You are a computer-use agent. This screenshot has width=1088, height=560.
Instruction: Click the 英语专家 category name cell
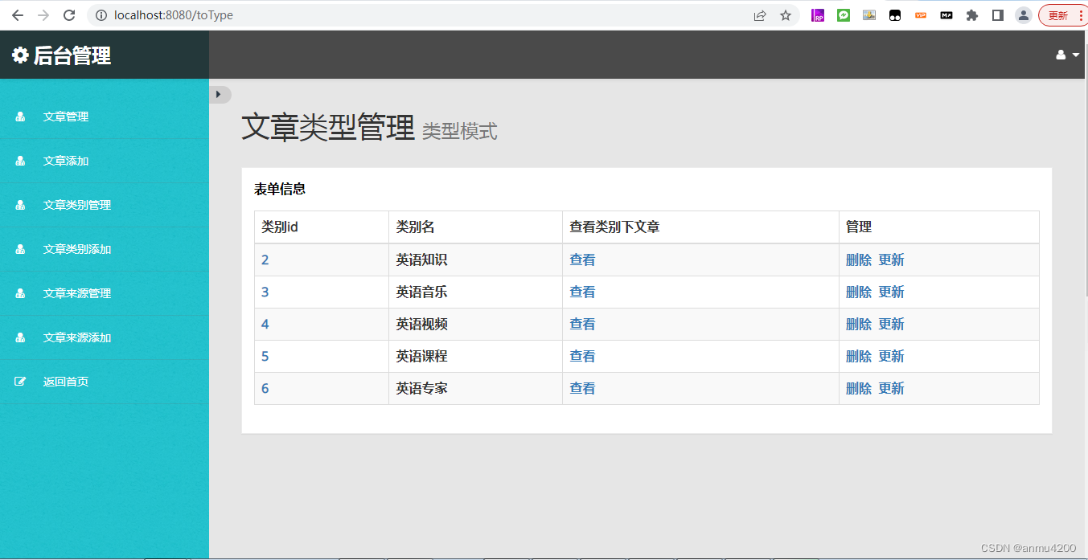pos(475,388)
